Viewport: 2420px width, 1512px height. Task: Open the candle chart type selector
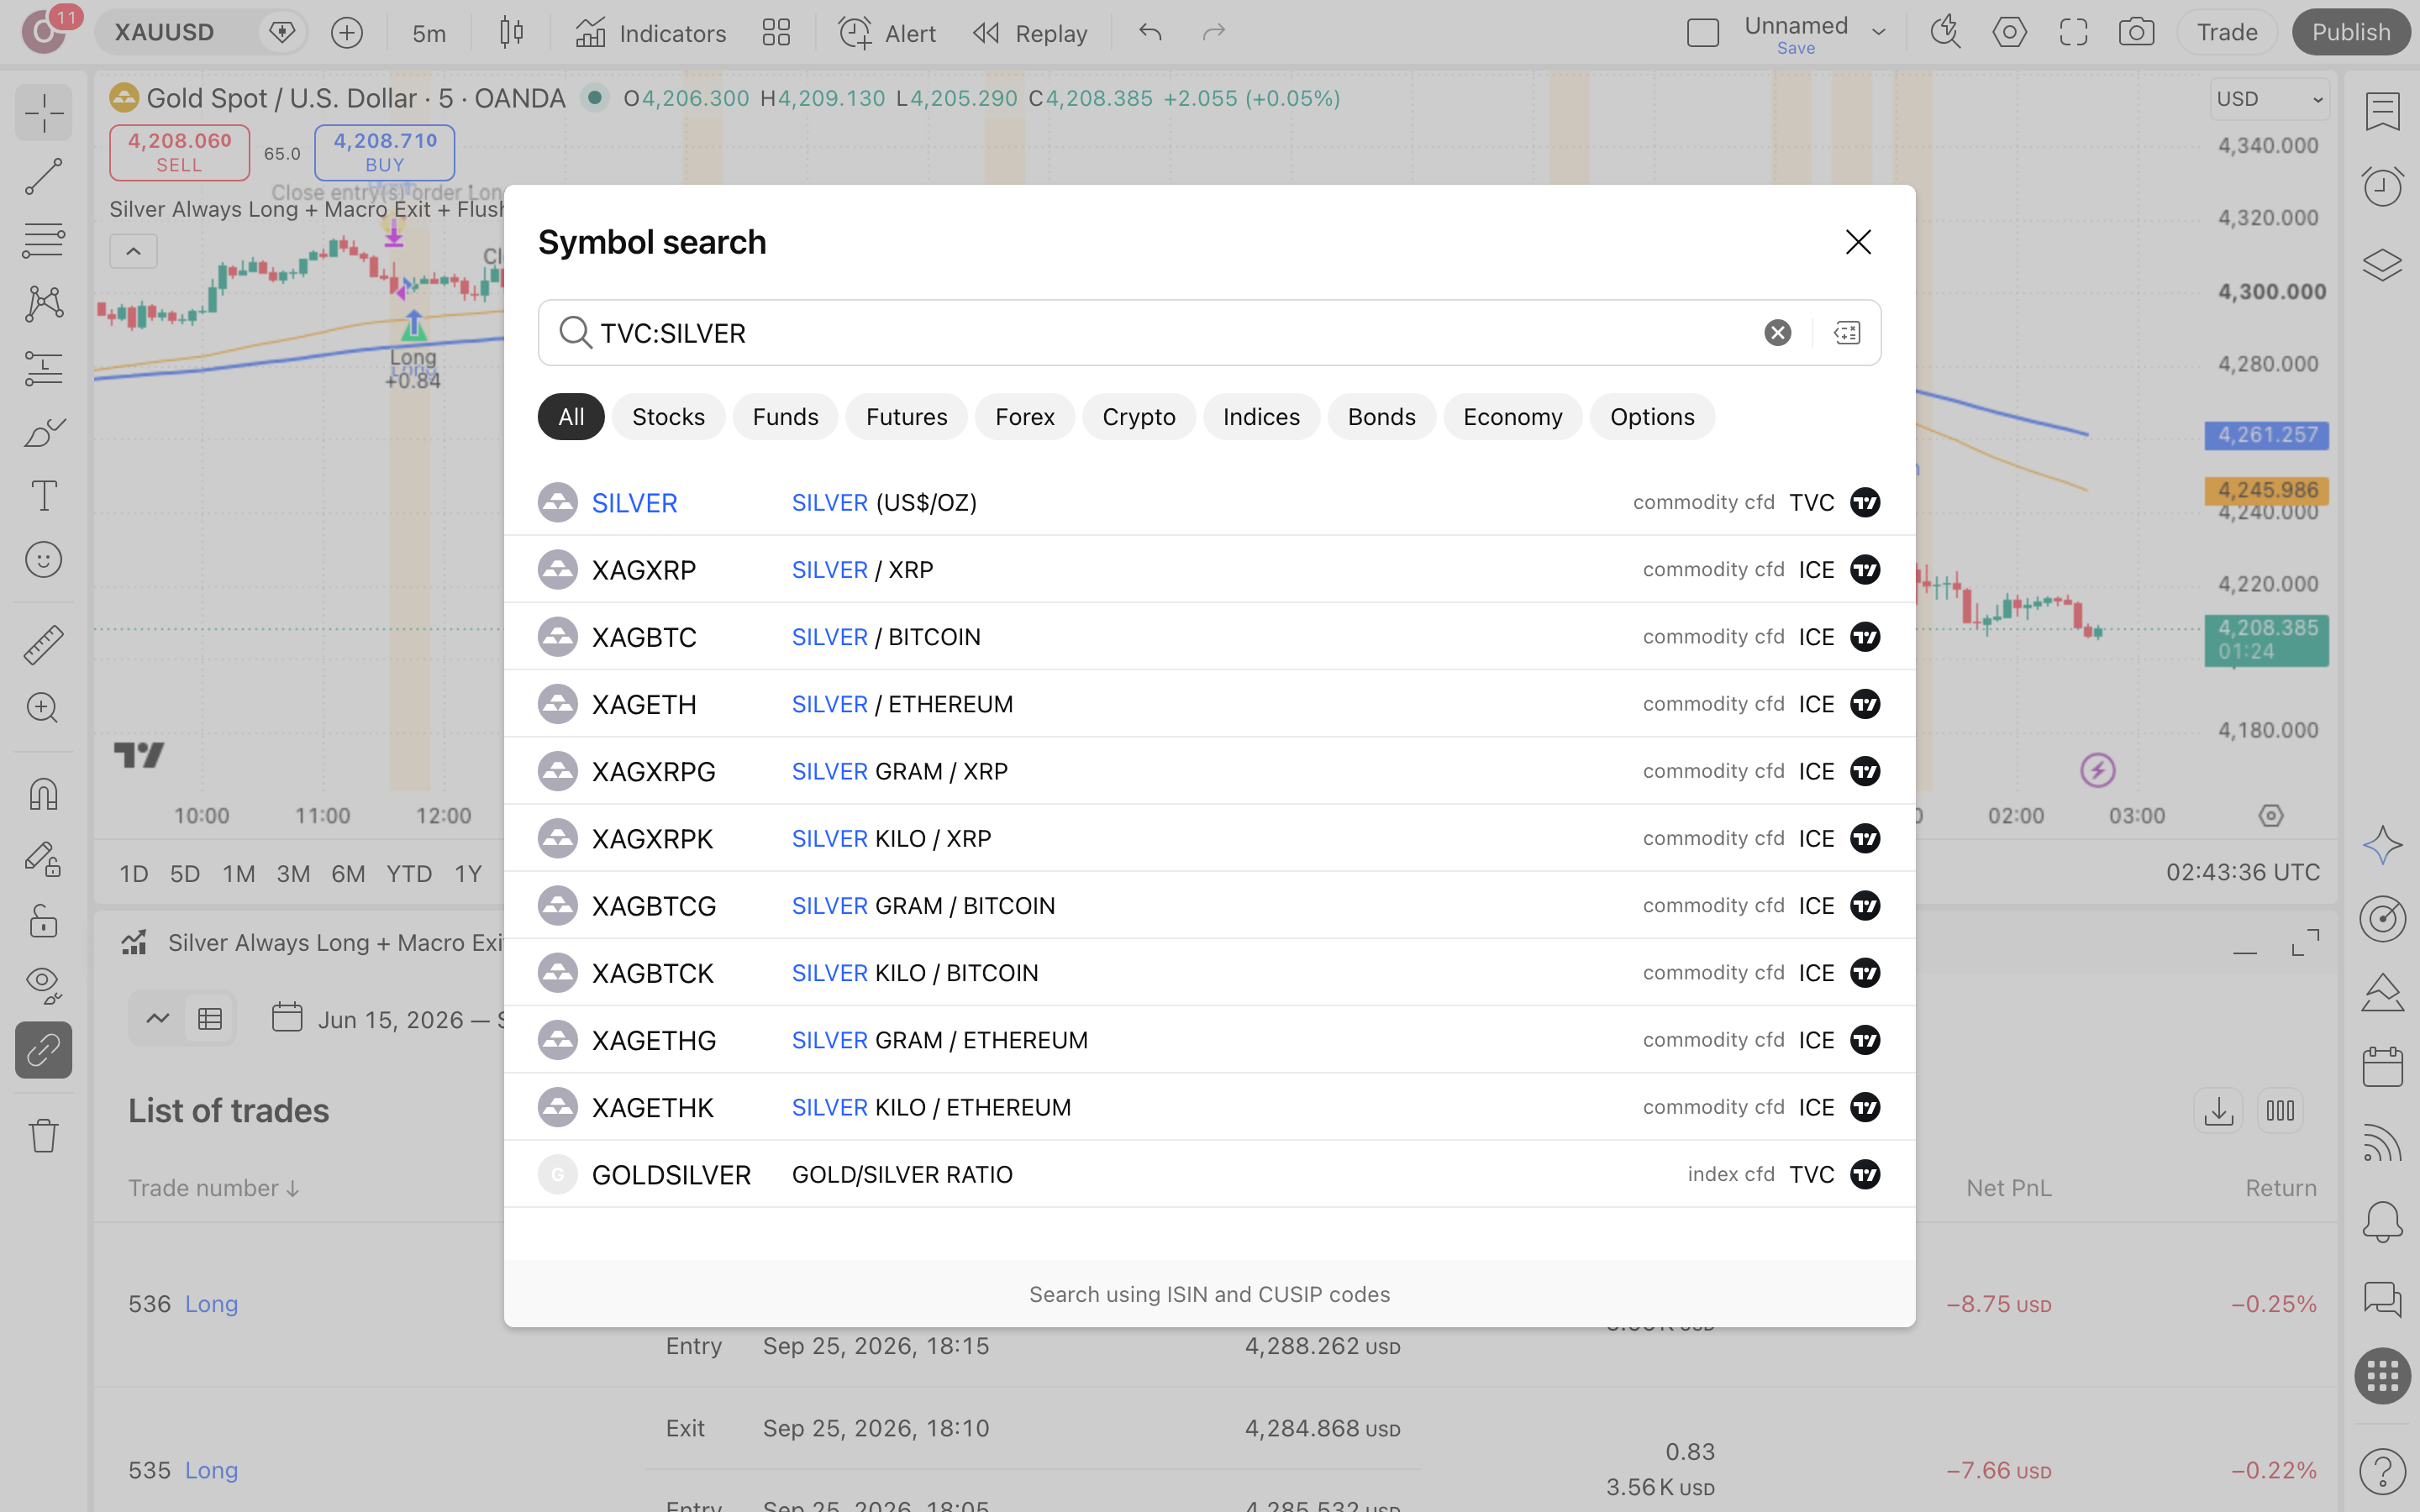511,32
